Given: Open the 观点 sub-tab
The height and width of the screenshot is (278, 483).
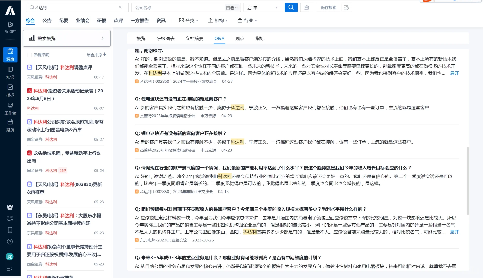Looking at the screenshot, I should [240, 39].
